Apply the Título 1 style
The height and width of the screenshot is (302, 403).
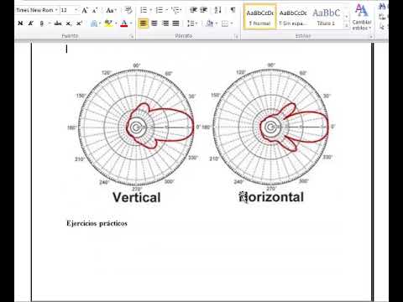click(x=326, y=17)
